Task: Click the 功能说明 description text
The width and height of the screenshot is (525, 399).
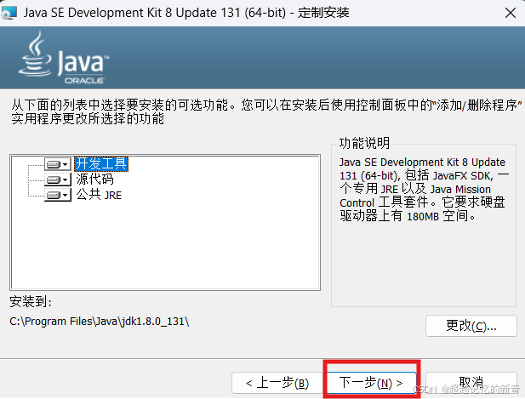Action: point(424,189)
